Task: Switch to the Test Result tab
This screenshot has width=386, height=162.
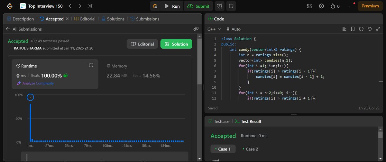Action: (x=248, y=121)
